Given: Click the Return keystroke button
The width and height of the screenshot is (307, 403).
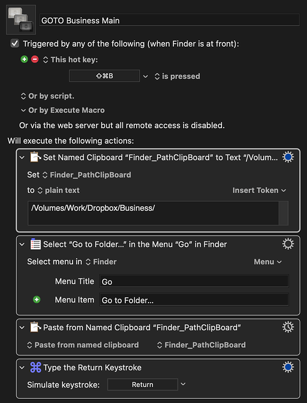Looking at the screenshot, I should tap(143, 385).
